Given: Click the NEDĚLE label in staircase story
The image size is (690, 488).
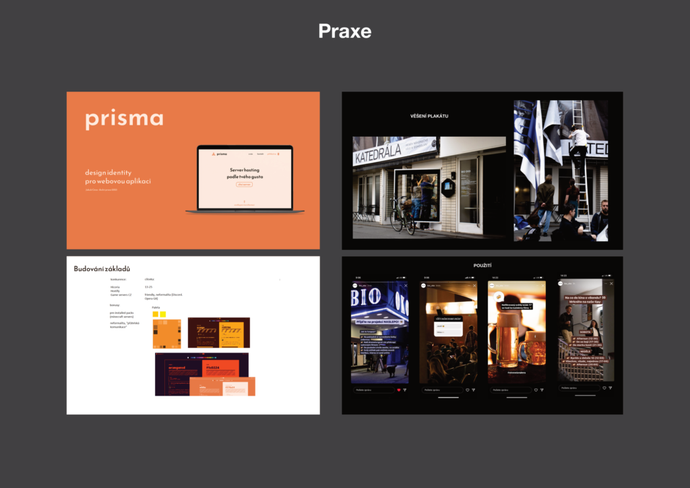Looking at the screenshot, I should pos(586,352).
